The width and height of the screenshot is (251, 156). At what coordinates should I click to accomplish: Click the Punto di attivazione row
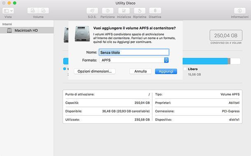(x=107, y=94)
